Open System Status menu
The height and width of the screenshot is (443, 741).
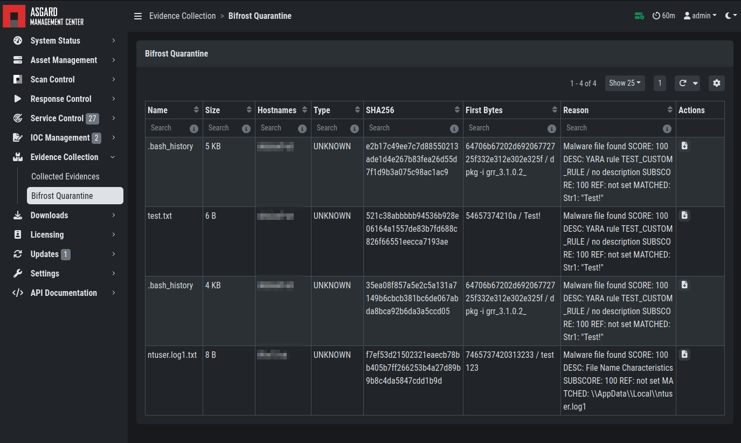pos(64,41)
